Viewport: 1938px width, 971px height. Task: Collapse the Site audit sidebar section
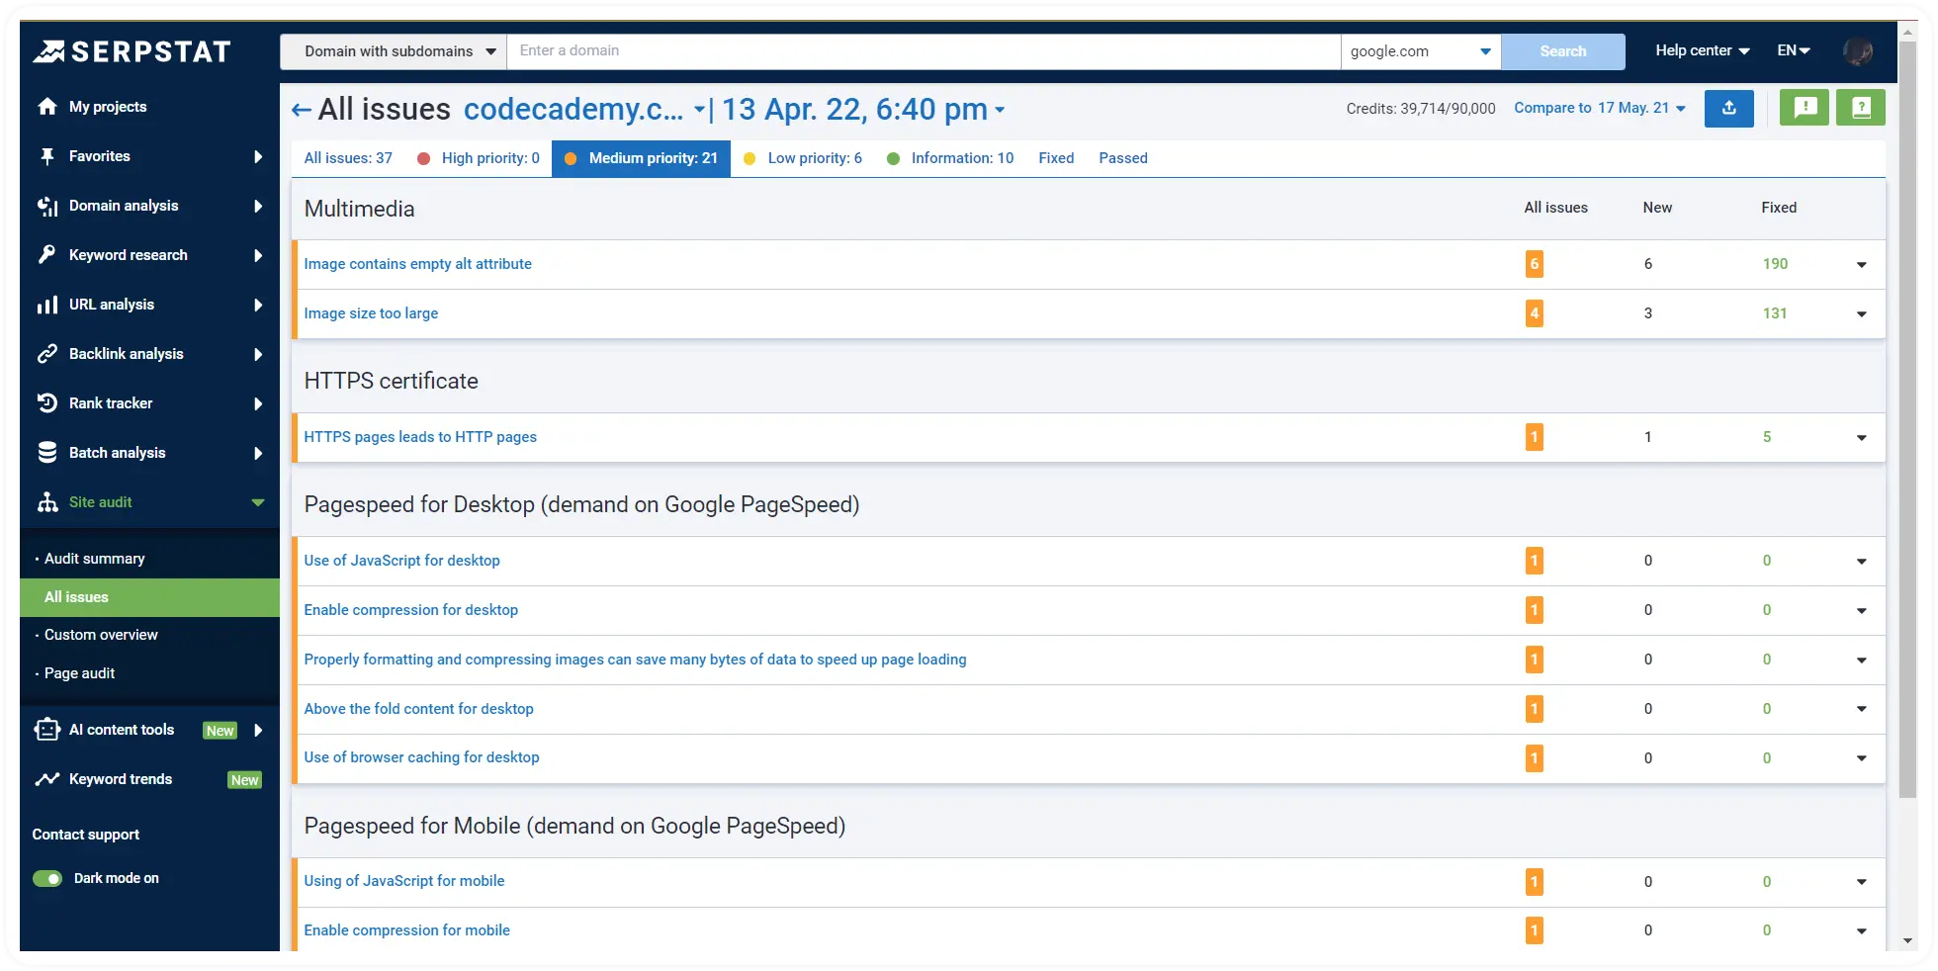[x=258, y=502]
